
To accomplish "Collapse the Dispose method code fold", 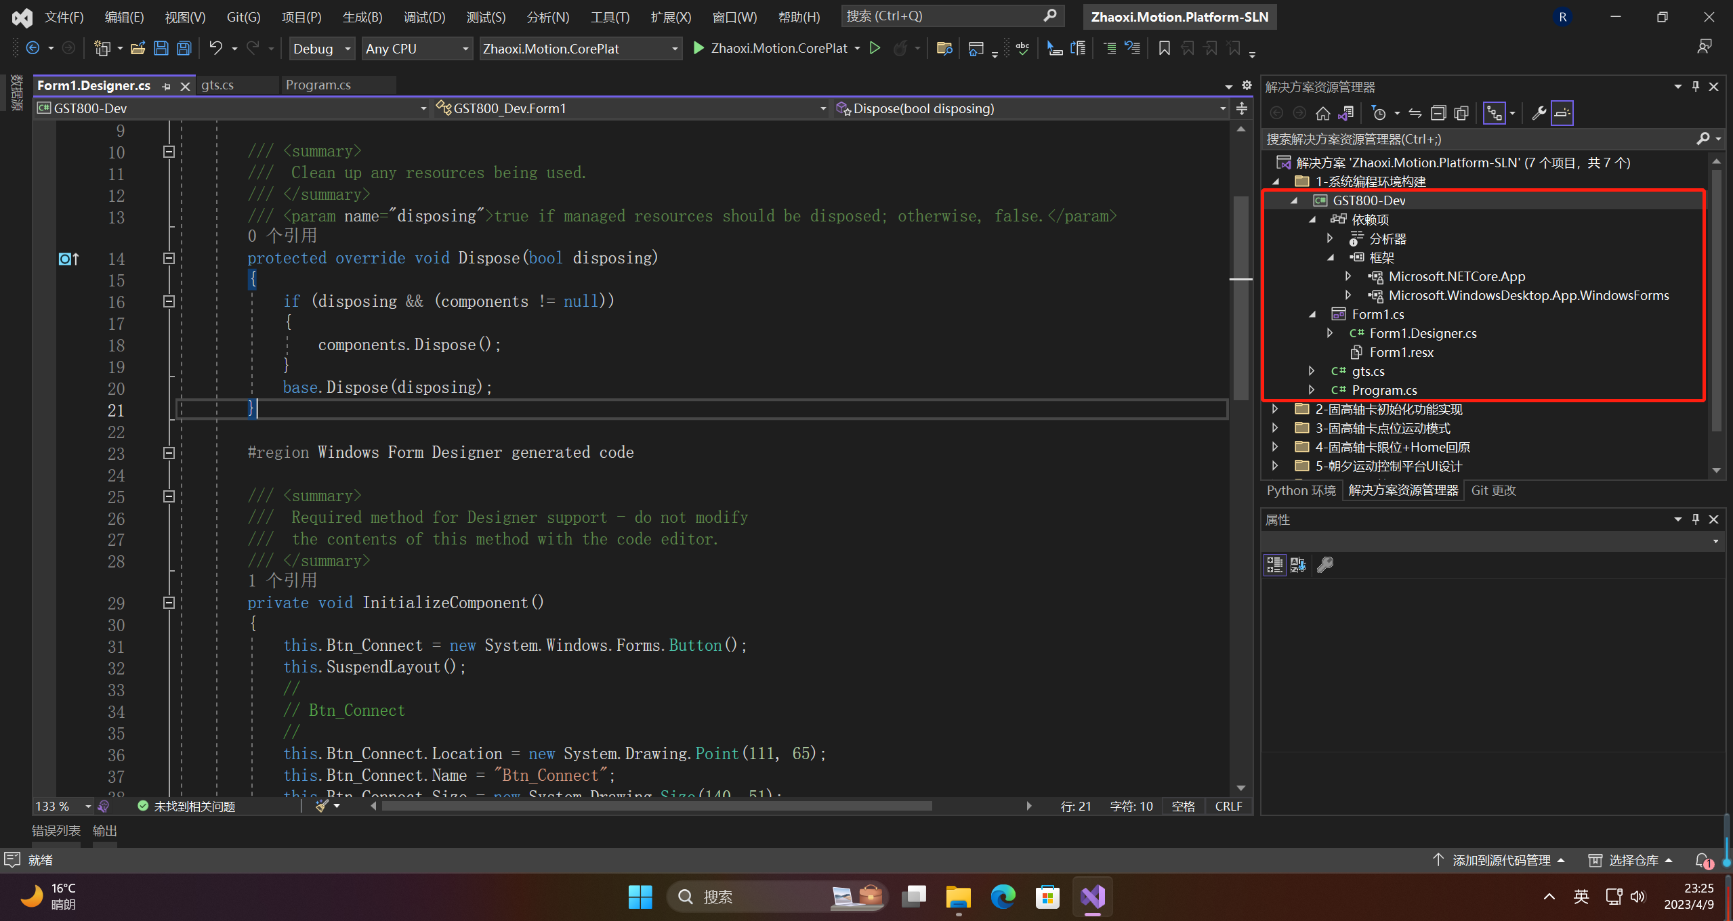I will tap(169, 258).
